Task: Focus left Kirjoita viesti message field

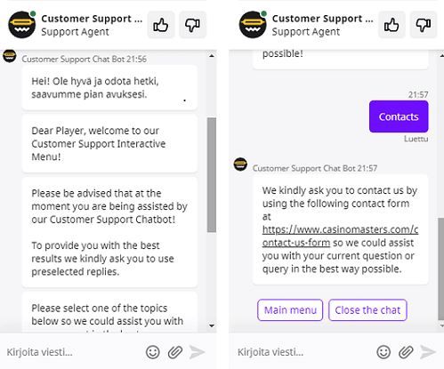Action: click(x=71, y=352)
